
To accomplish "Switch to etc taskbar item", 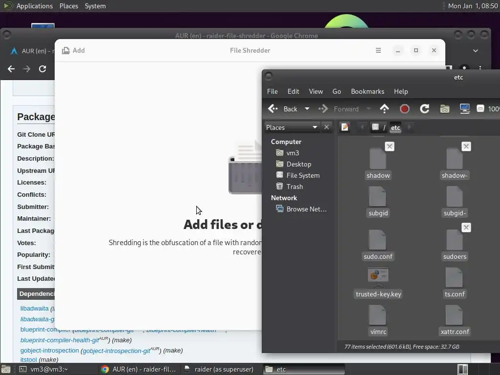I will (304, 369).
